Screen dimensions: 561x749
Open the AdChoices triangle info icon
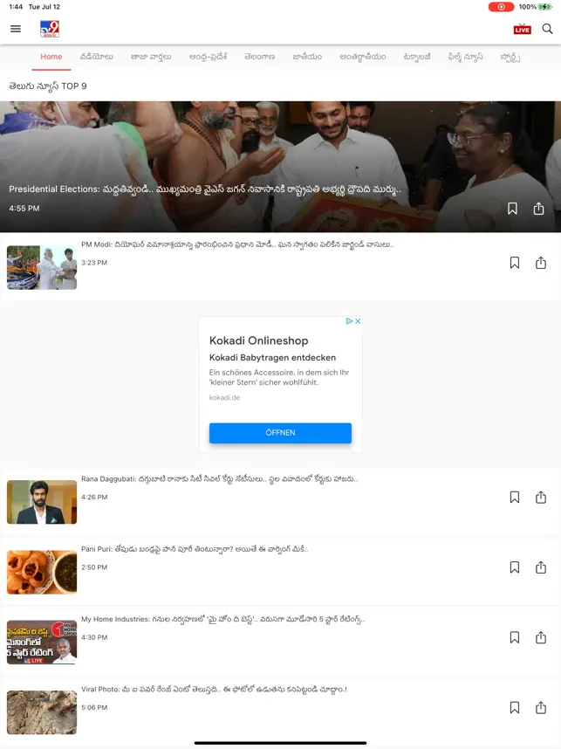click(x=350, y=321)
